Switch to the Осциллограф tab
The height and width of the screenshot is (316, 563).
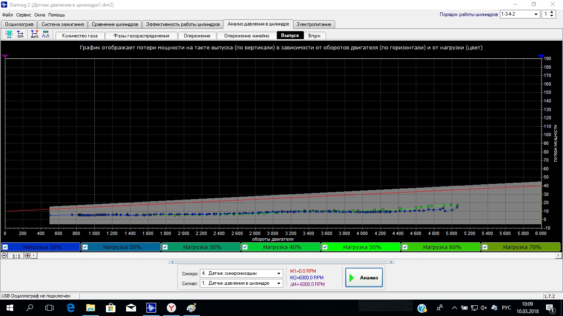pos(19,24)
